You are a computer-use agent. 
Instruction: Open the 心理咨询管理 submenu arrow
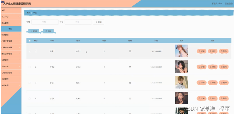point(19,47)
